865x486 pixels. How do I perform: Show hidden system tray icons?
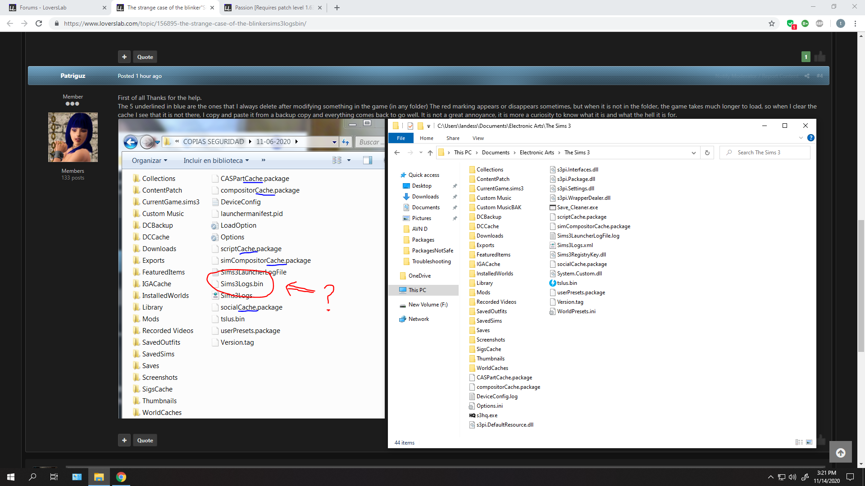coord(770,477)
